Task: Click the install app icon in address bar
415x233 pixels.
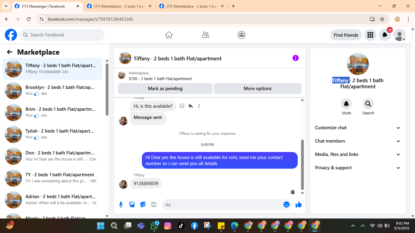Action: (x=372, y=19)
